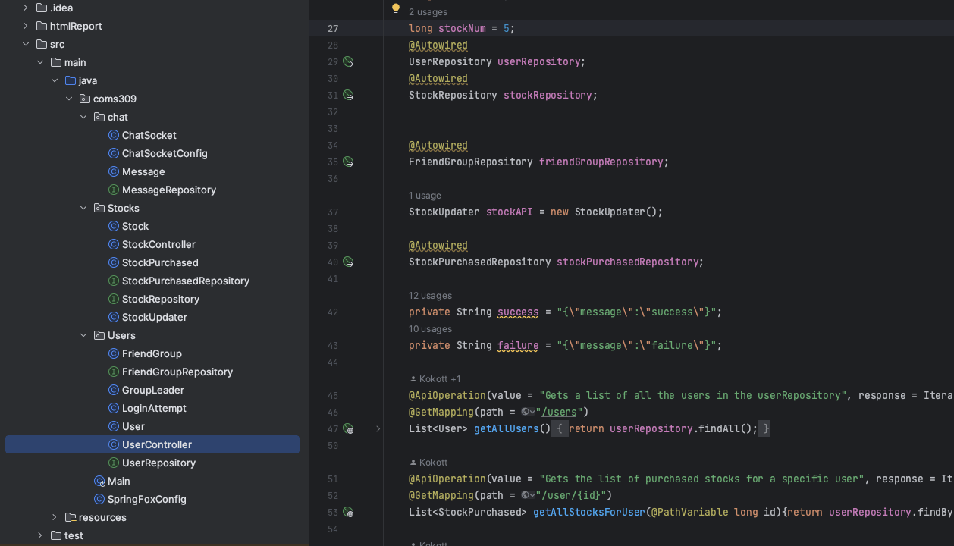Click the interface icon beside FriendGroupRepository
This screenshot has height=546, width=954.
(x=114, y=372)
